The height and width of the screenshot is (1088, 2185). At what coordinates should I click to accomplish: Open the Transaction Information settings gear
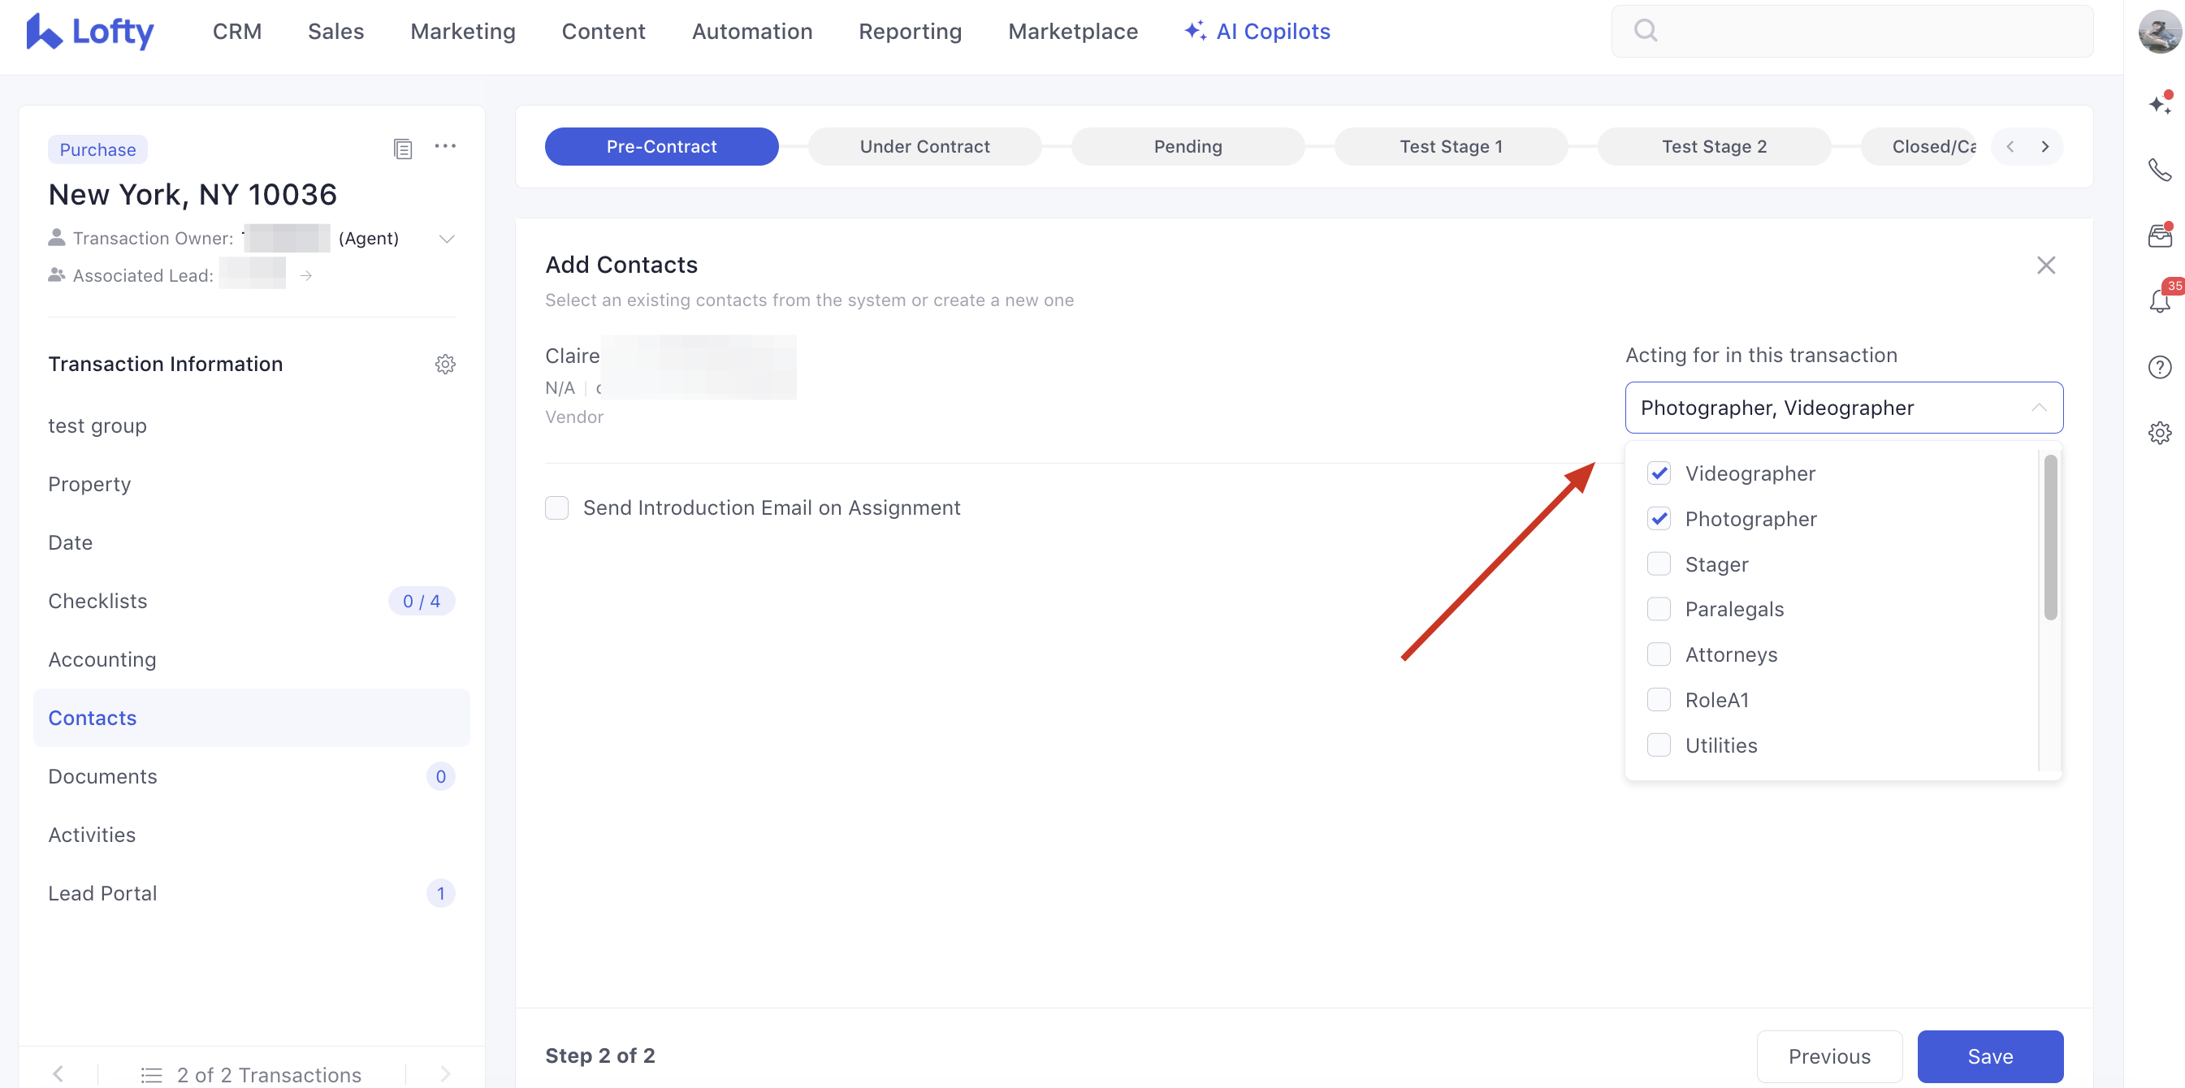coord(445,364)
